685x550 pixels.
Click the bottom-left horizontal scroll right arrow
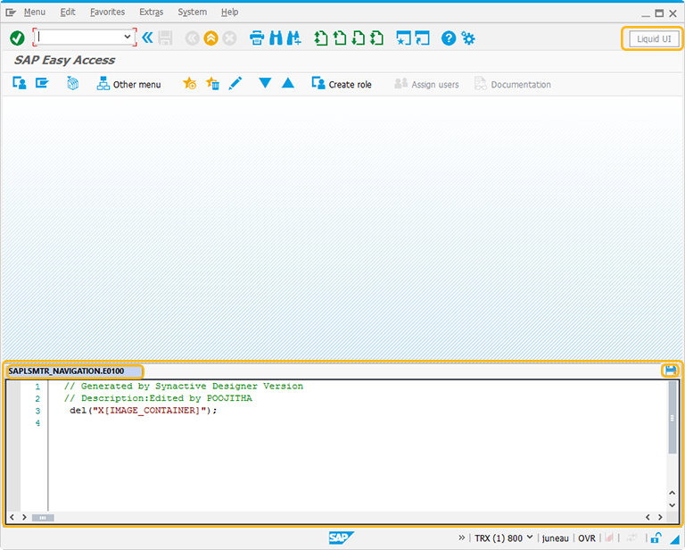point(24,517)
